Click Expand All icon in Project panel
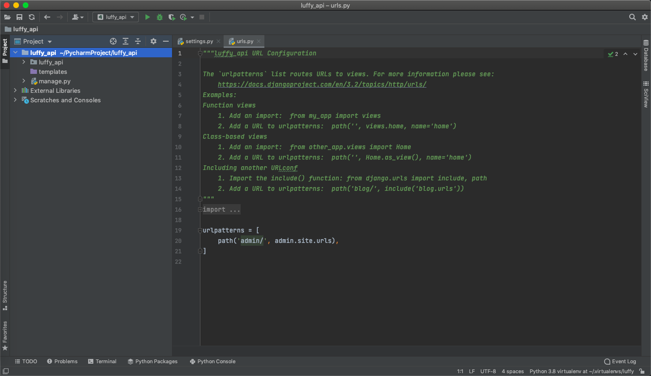Screen dimensions: 651x376 tap(126, 41)
